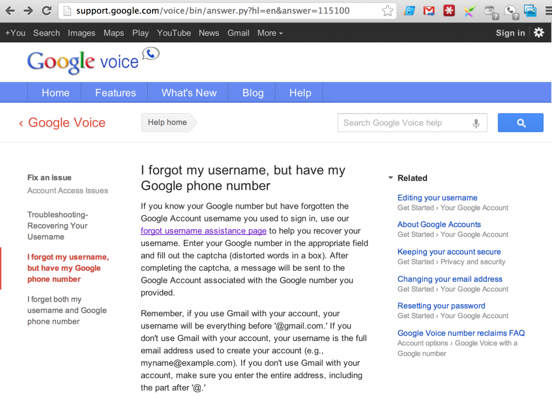Open Gmail in the Google bar

point(238,33)
